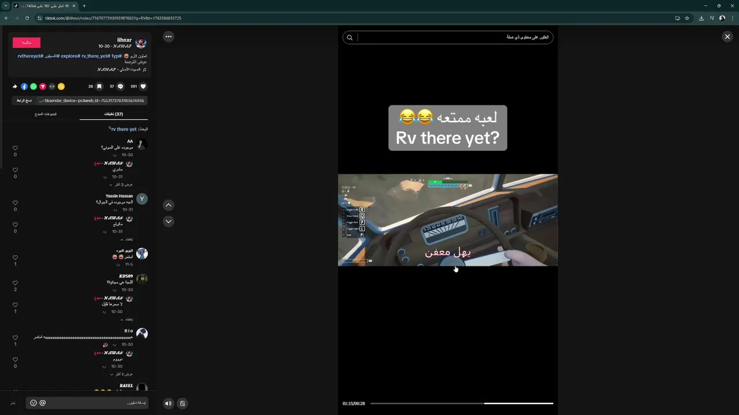Viewport: 739px width, 415px height.
Task: Select the comments (37) tab
Action: [x=113, y=114]
